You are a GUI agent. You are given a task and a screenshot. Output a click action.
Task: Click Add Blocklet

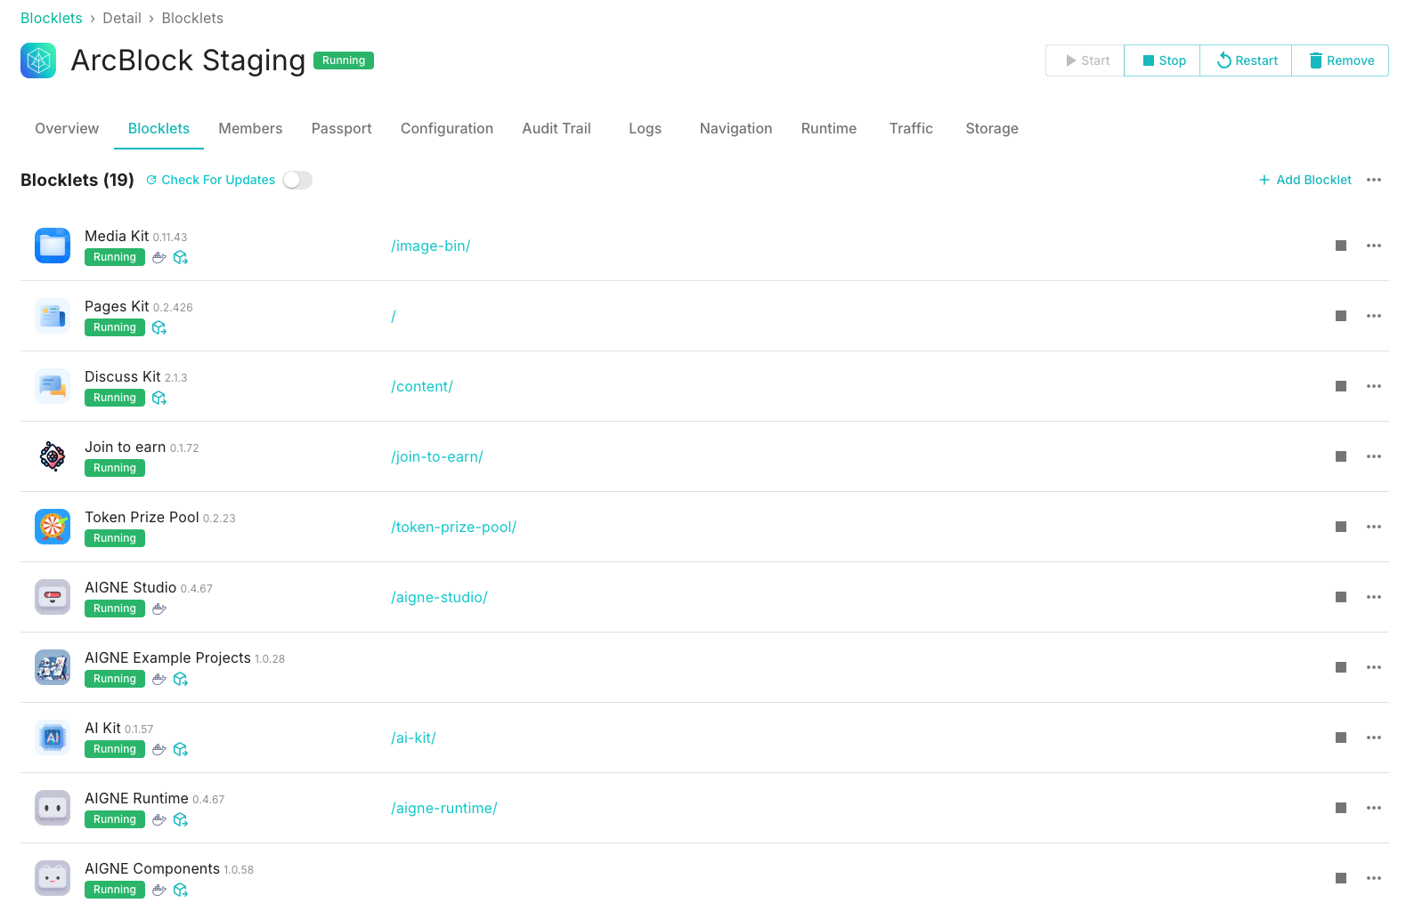pyautogui.click(x=1305, y=180)
